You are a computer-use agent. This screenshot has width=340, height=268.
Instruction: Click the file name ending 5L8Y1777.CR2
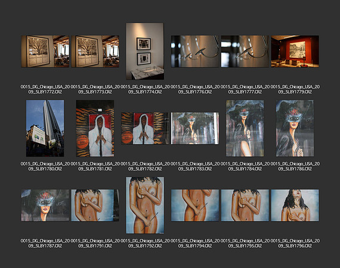[x=245, y=89]
